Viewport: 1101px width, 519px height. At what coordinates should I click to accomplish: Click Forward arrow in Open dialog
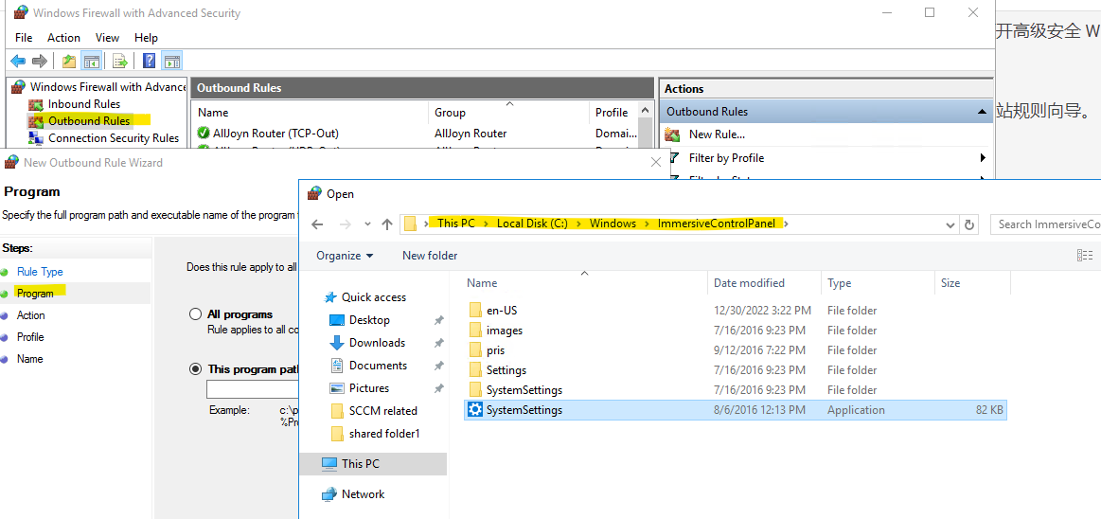pyautogui.click(x=345, y=224)
